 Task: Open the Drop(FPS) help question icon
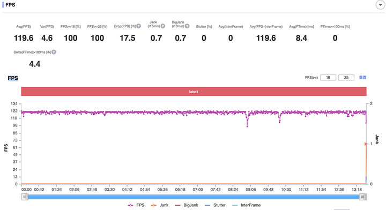[139, 26]
